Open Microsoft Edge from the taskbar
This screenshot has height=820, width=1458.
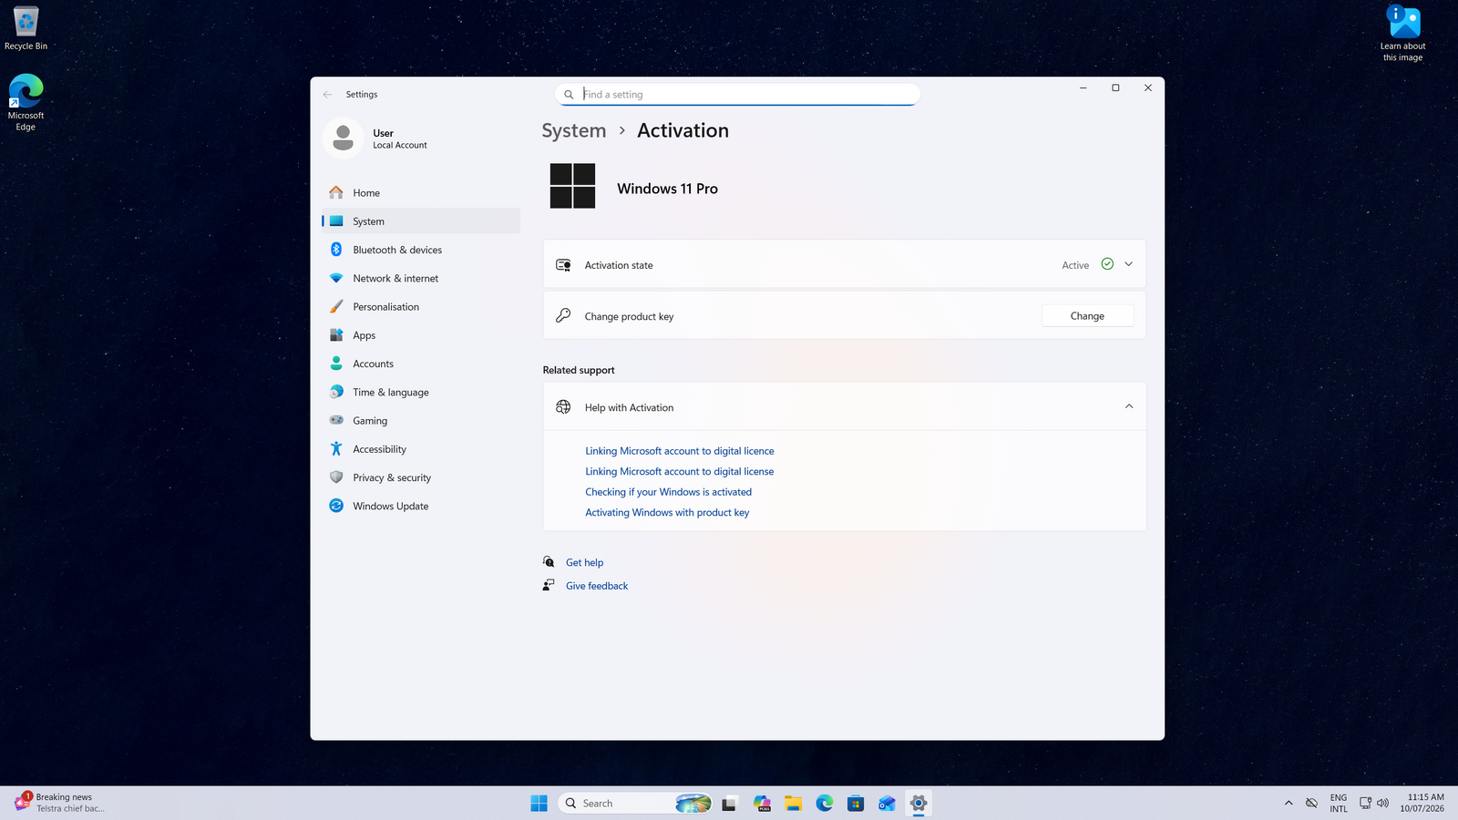pos(825,803)
